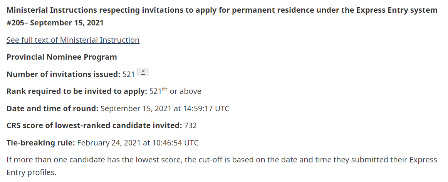Click the "Number of invitations issued" label
This screenshot has height=182, width=448.
[x=63, y=74]
